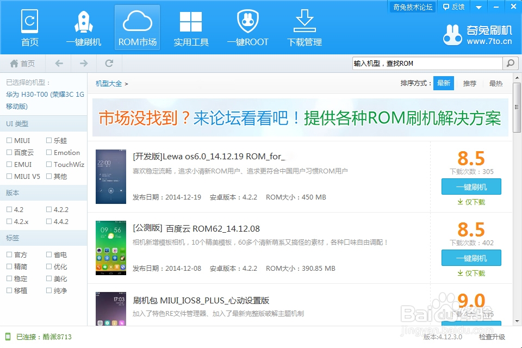The width and height of the screenshot is (522, 348).
Task: Check the 4.4.2 version checkbox
Action: (x=49, y=221)
